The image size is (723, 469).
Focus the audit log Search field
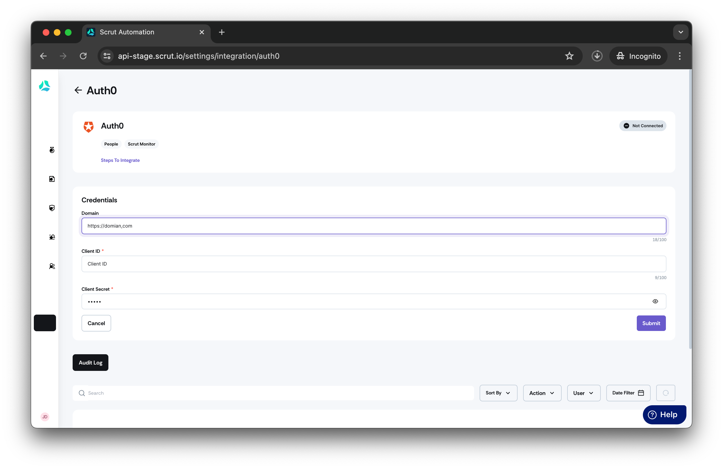[273, 393]
